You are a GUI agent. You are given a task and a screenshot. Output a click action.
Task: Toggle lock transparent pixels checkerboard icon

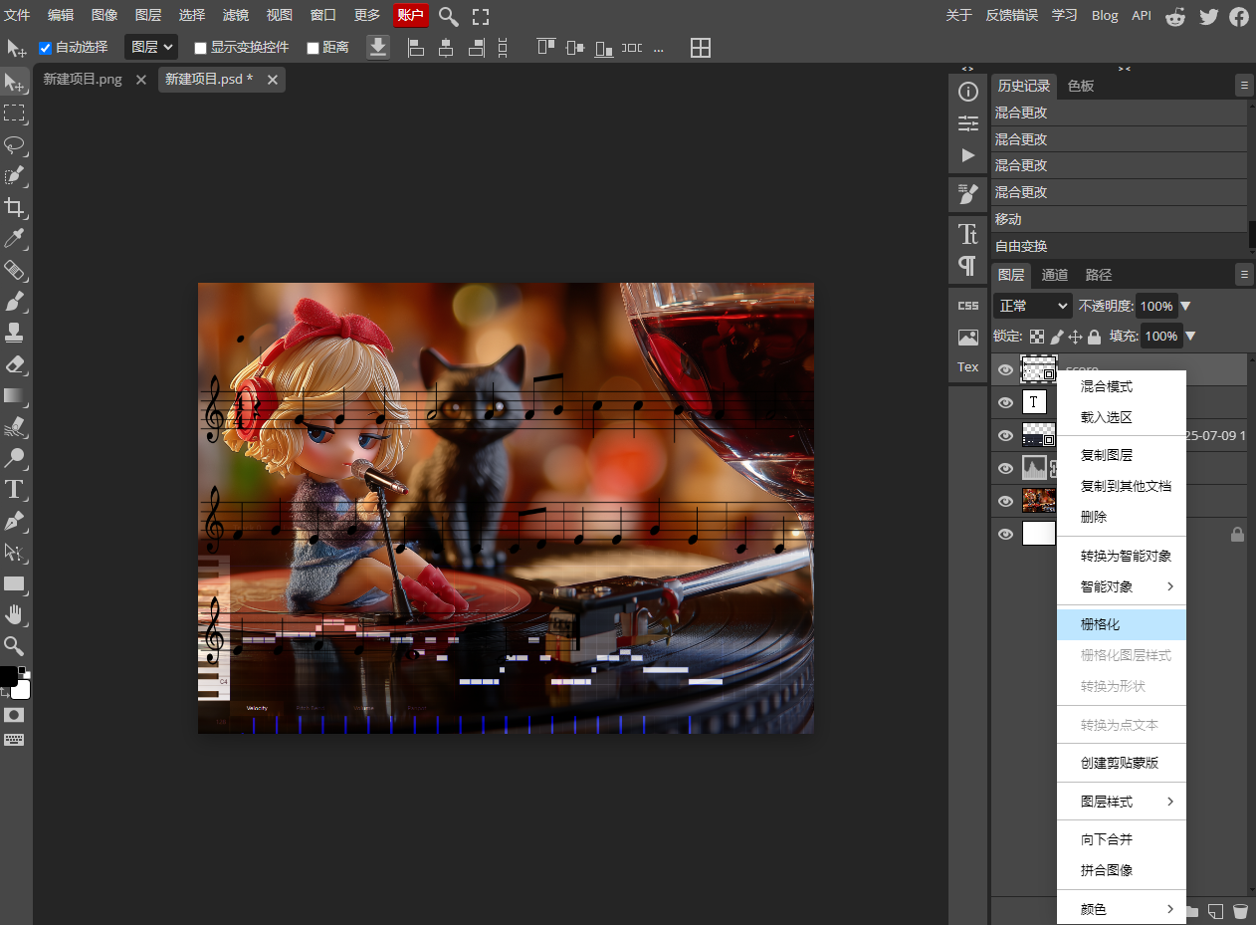(x=1037, y=337)
